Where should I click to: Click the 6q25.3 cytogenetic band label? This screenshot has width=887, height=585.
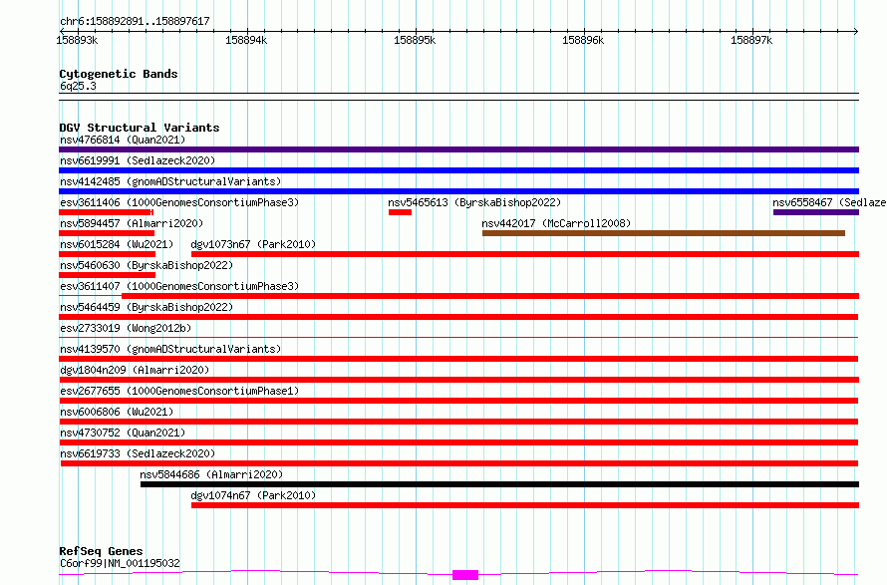pos(78,86)
